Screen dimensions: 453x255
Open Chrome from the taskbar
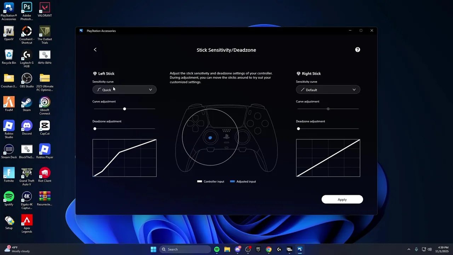click(x=269, y=249)
